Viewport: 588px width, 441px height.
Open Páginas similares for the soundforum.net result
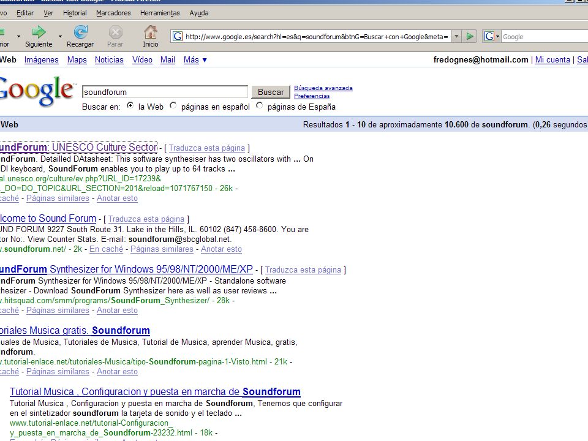[x=162, y=249]
